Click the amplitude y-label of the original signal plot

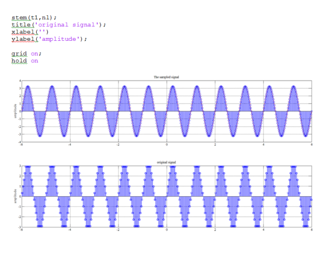coord(15,196)
